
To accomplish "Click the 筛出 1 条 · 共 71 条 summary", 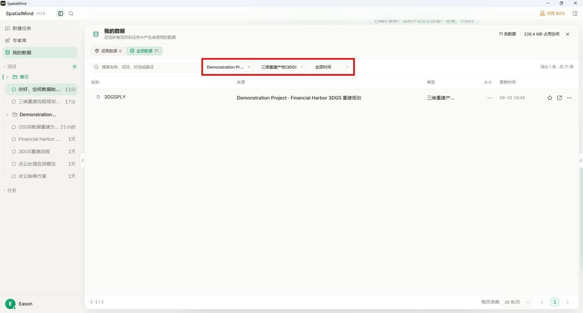I will point(557,67).
